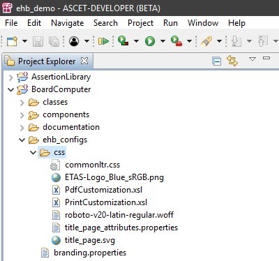Minimize the Project Explorer panel
279x261 pixels.
tap(266, 58)
